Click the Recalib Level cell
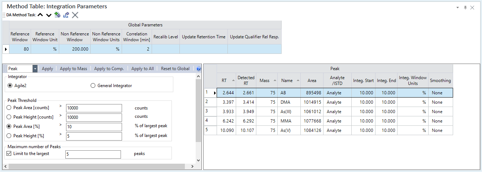 coord(166,49)
